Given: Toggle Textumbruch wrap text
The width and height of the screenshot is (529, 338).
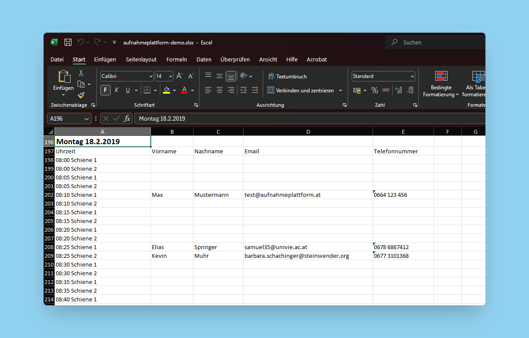Looking at the screenshot, I should pyautogui.click(x=287, y=76).
